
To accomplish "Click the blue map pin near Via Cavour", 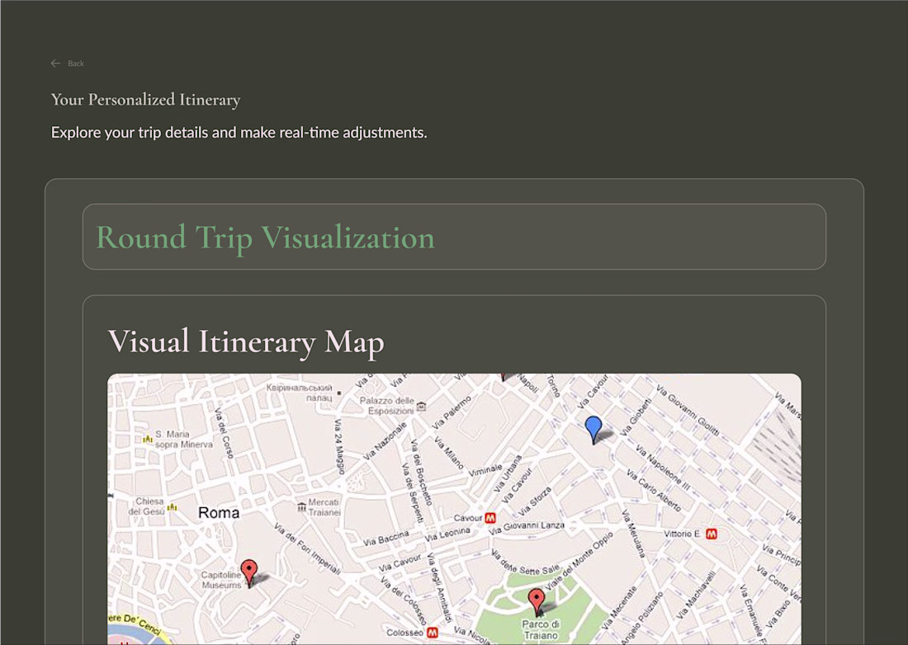I will (x=594, y=429).
